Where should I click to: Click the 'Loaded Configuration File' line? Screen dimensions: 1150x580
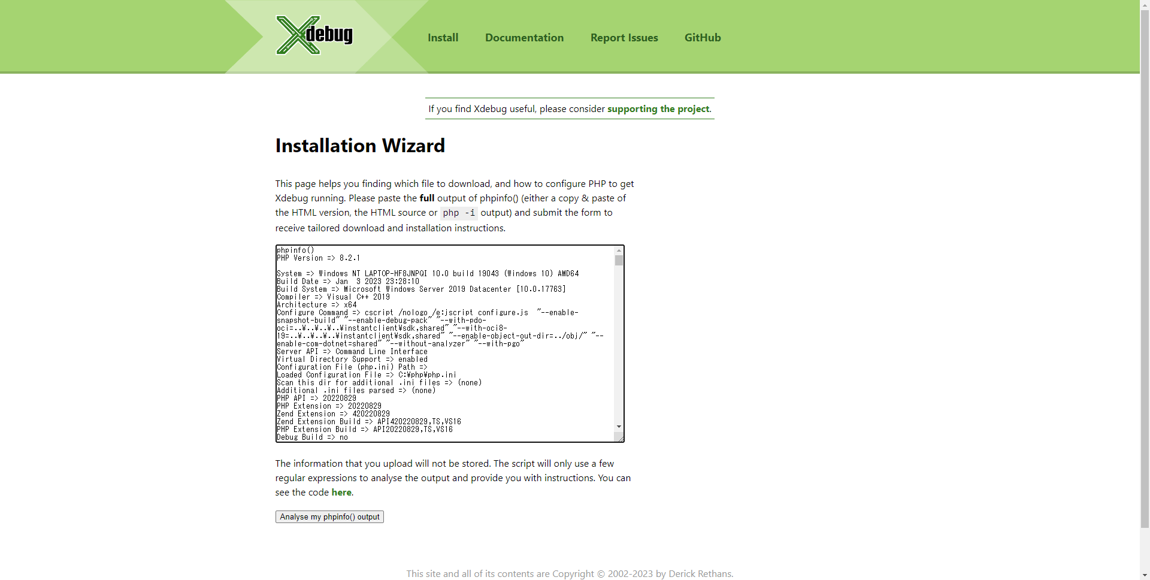point(366,375)
